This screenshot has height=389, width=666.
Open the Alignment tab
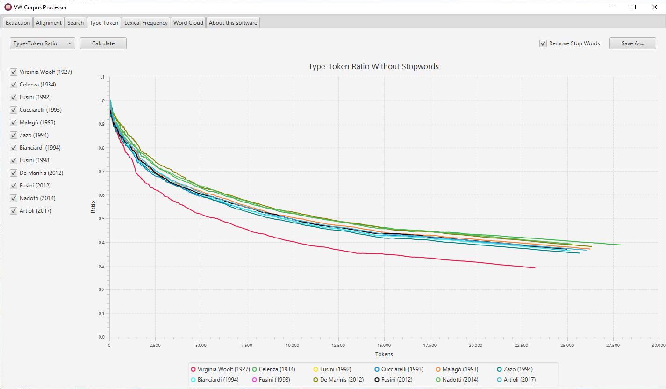[x=49, y=23]
